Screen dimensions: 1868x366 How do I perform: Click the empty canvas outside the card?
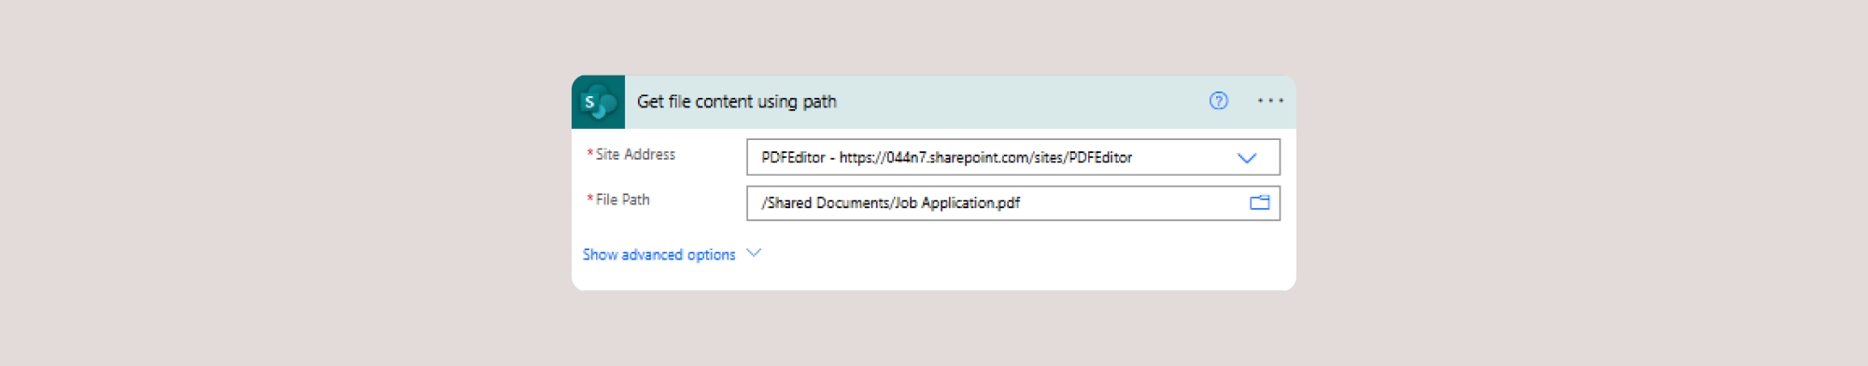coord(280,187)
